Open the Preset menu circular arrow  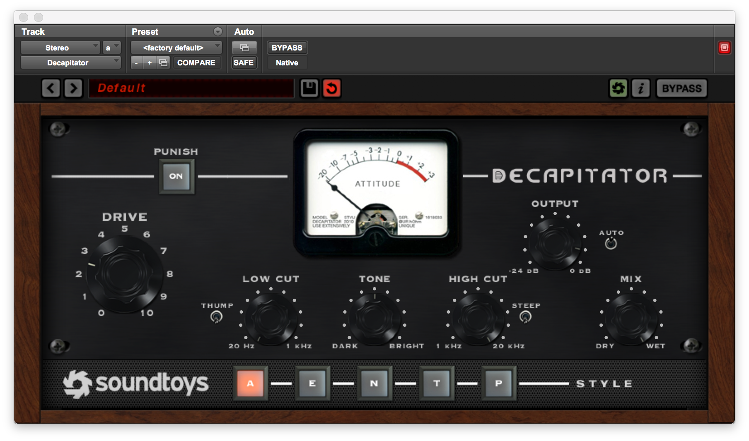tap(217, 31)
